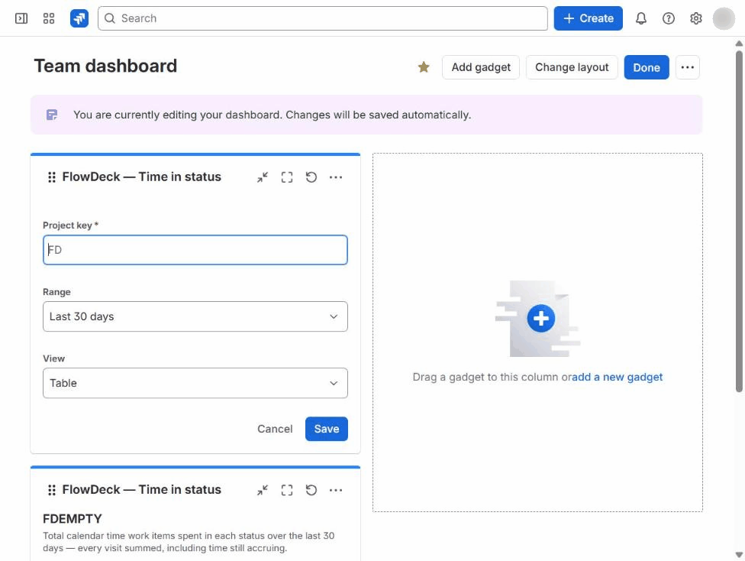Image resolution: width=745 pixels, height=561 pixels.
Task: Save the gadget configuration
Action: [327, 429]
